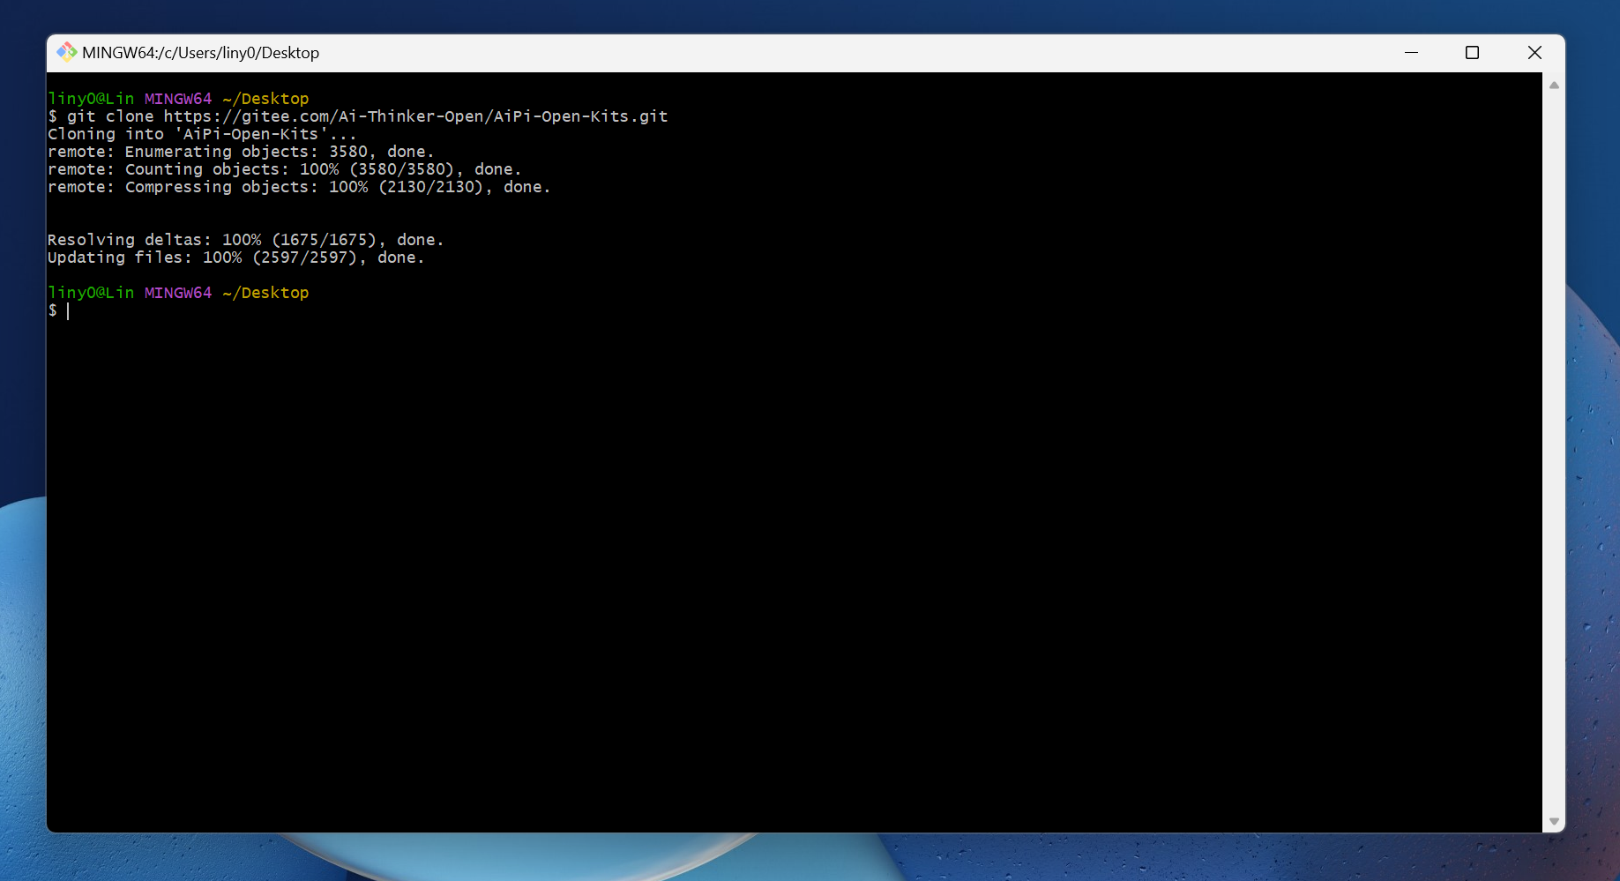
Task: Click the 'Updating files: 100% (2597/2597)' line
Action: tap(235, 258)
